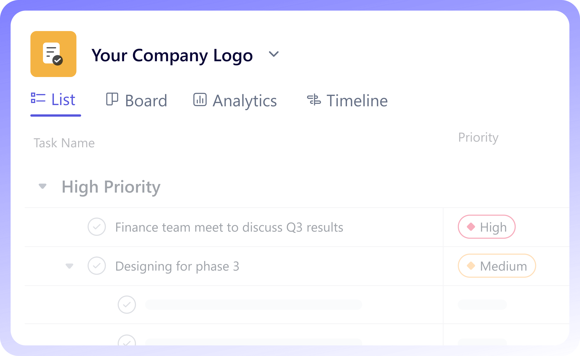Open the Analytics tab
This screenshot has width=580, height=356.
245,100
